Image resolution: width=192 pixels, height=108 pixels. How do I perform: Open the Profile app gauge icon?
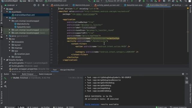(151, 1)
